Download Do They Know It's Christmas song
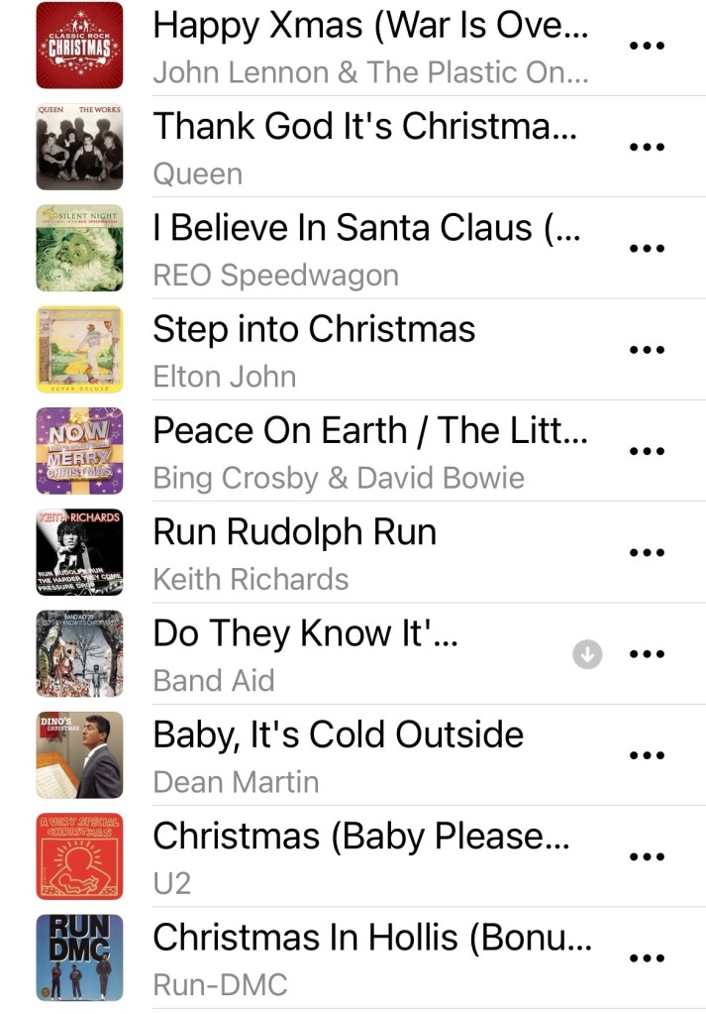The width and height of the screenshot is (706, 1014). click(x=587, y=654)
